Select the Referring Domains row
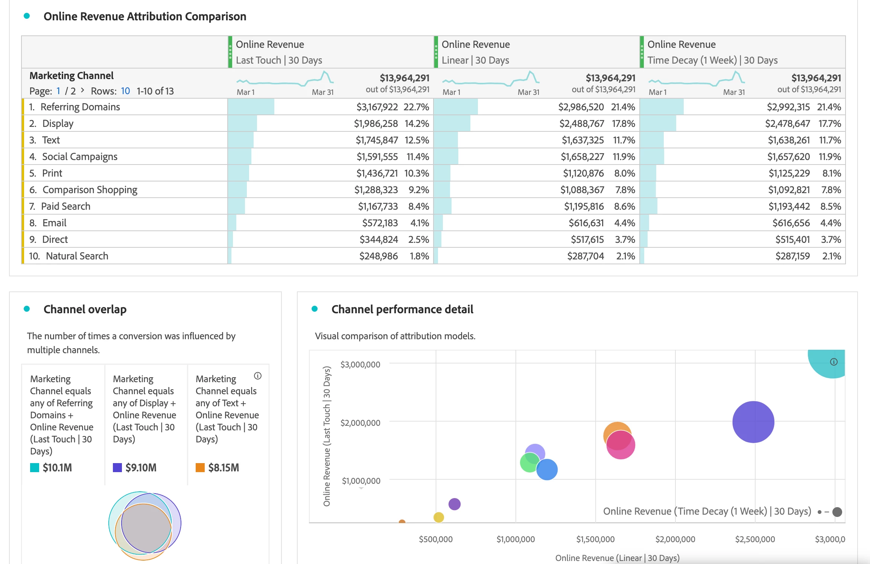Screen dimensions: 870x564 click(80, 107)
